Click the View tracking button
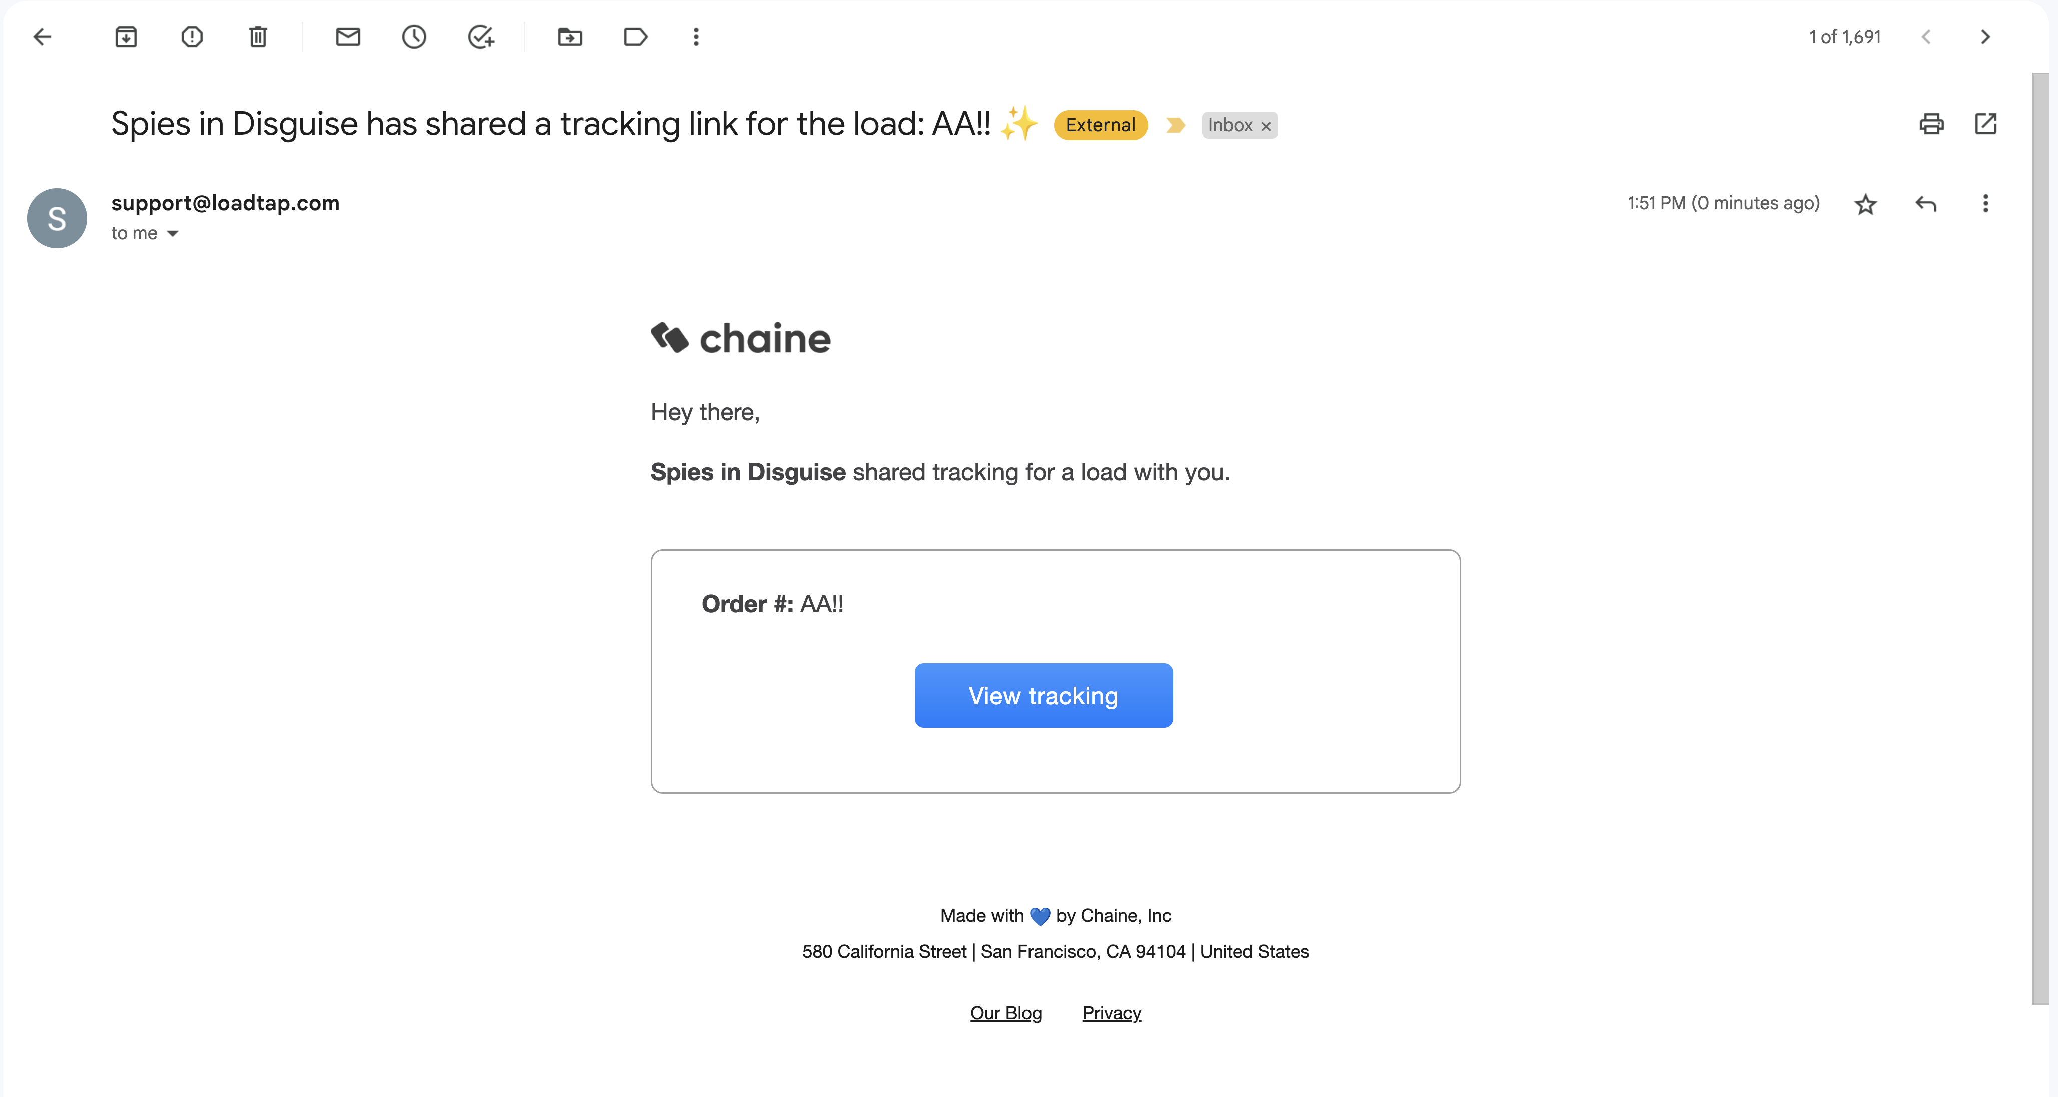 point(1044,695)
